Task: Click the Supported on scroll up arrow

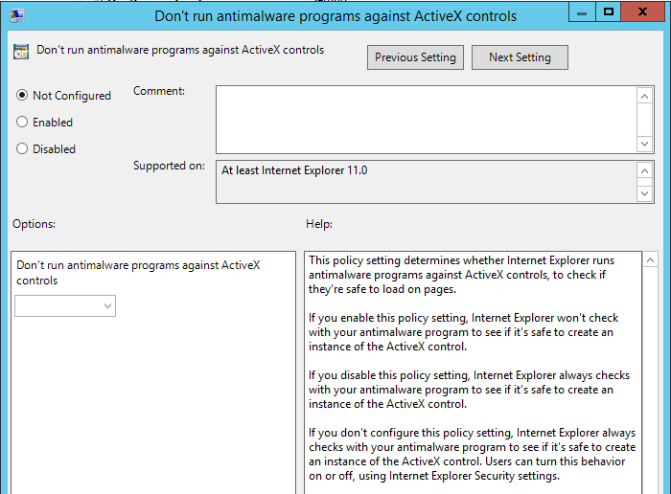Action: tap(645, 170)
